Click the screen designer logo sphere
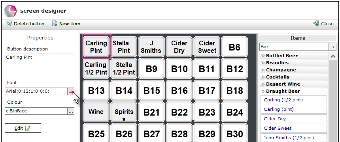 (x=10, y=11)
